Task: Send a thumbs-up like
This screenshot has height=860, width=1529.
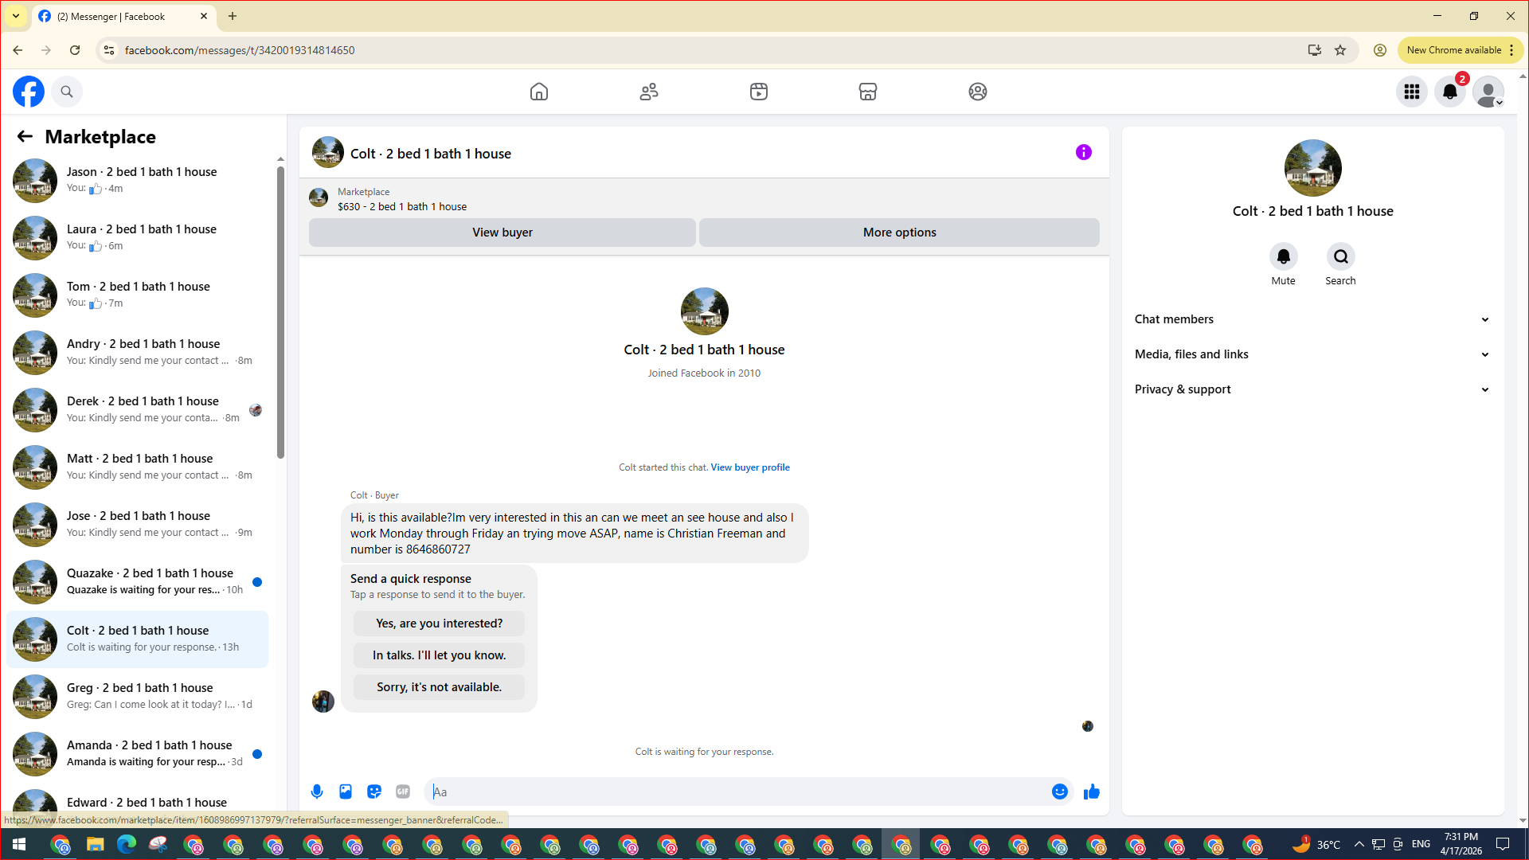Action: [x=1091, y=792]
